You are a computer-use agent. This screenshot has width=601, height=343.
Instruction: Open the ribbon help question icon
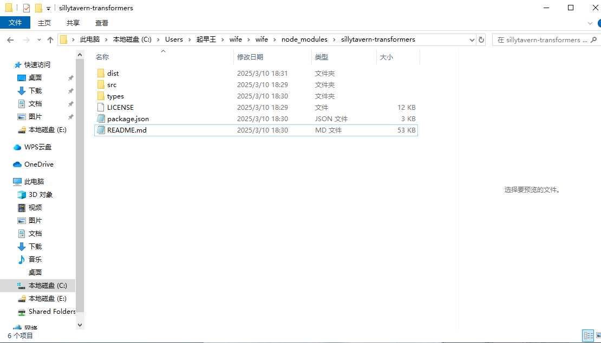tap(599, 23)
